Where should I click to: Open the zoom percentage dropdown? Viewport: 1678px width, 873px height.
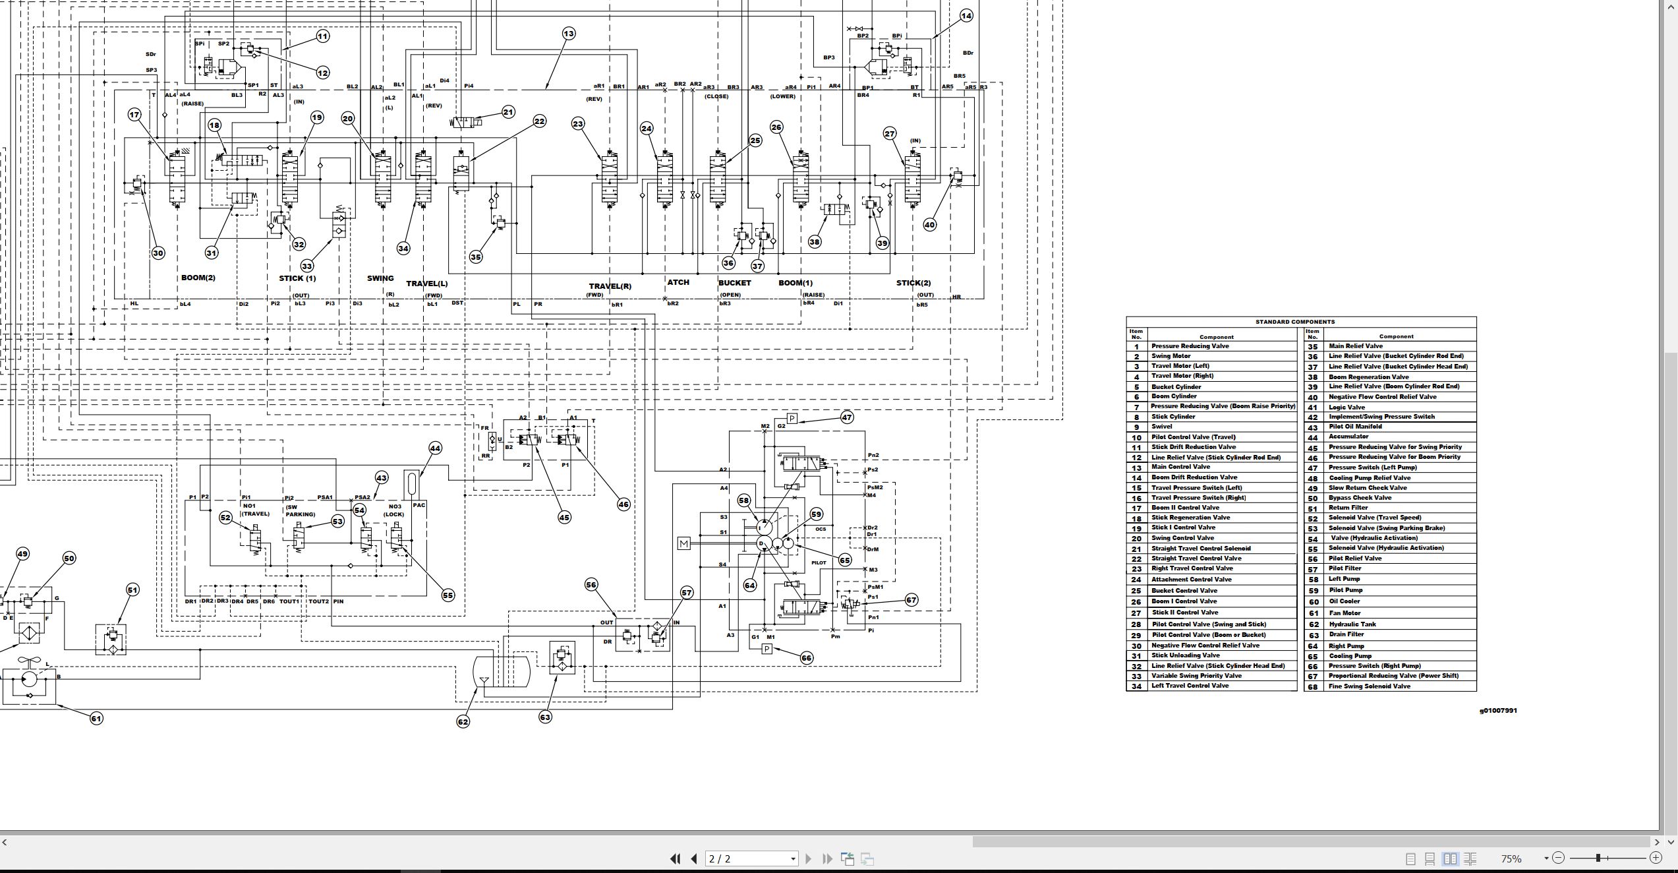[x=1546, y=858]
